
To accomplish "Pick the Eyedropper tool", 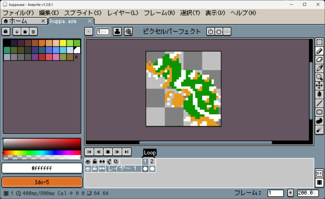I will pyautogui.click(x=319, y=68).
